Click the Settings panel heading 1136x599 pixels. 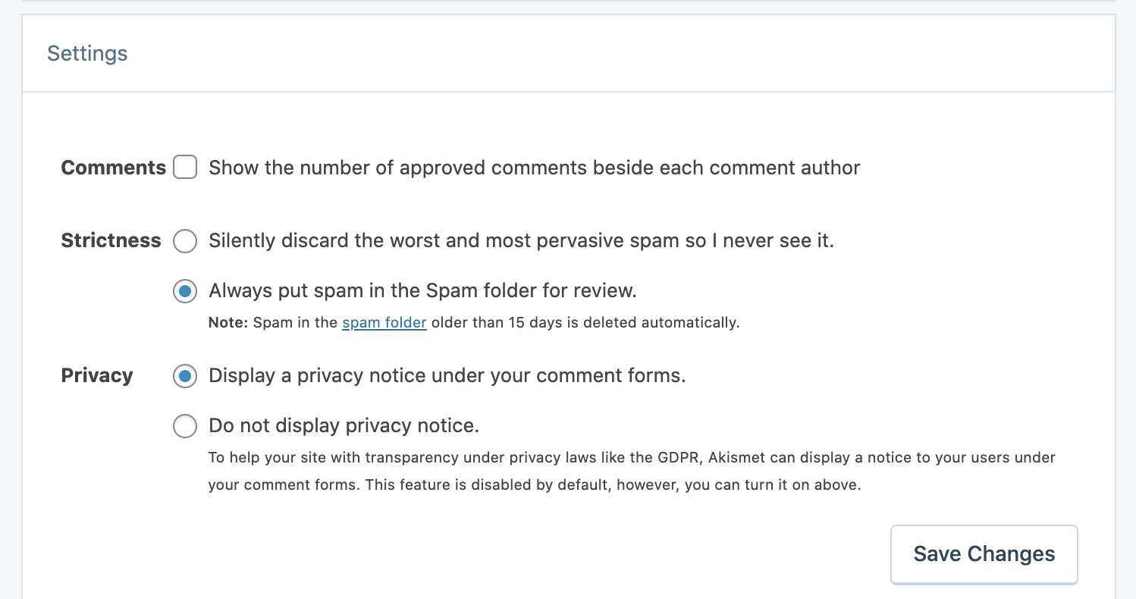(87, 54)
